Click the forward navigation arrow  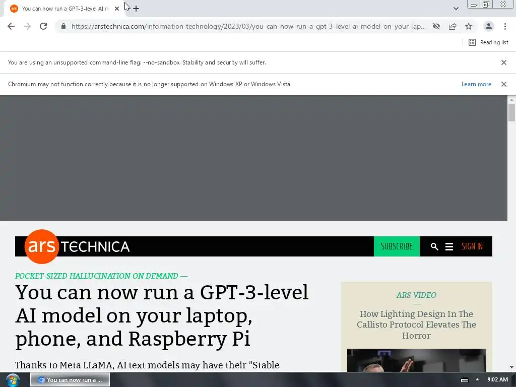tap(27, 26)
